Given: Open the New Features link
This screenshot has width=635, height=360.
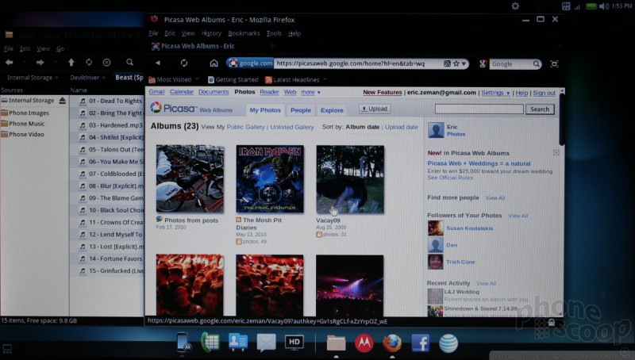Looking at the screenshot, I should (x=383, y=92).
